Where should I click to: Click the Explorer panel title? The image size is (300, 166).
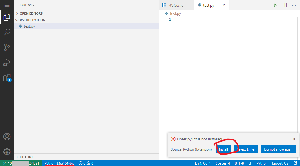point(27,5)
